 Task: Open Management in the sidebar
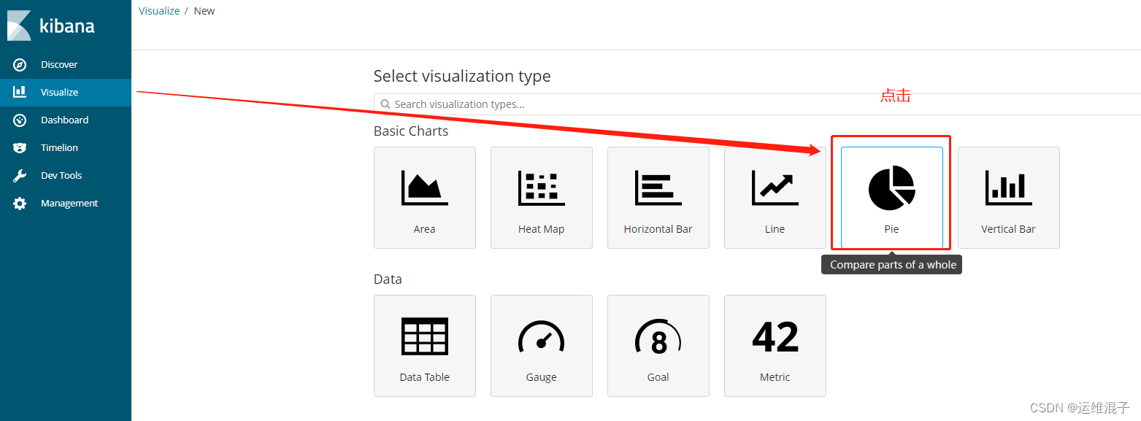tap(66, 204)
